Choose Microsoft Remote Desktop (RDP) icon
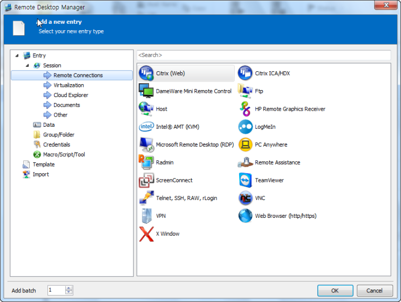Viewport: 401px width, 302px height. click(146, 145)
